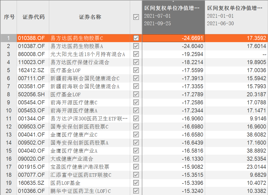Open fund 光大阳光生活18个月持有混合A
The height and width of the screenshot is (195, 268).
[x=88, y=54]
